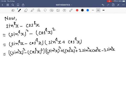Image resolution: width=126 pixels, height=94 pixels.
Task: Select the thickest stroke width
Action: point(103,10)
